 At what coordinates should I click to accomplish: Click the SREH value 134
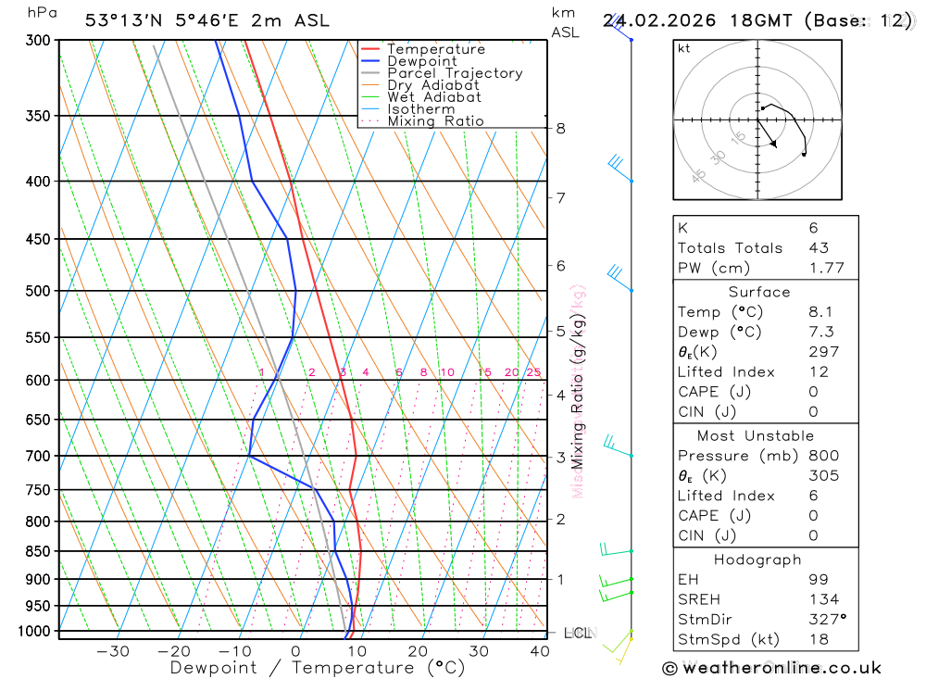click(823, 599)
